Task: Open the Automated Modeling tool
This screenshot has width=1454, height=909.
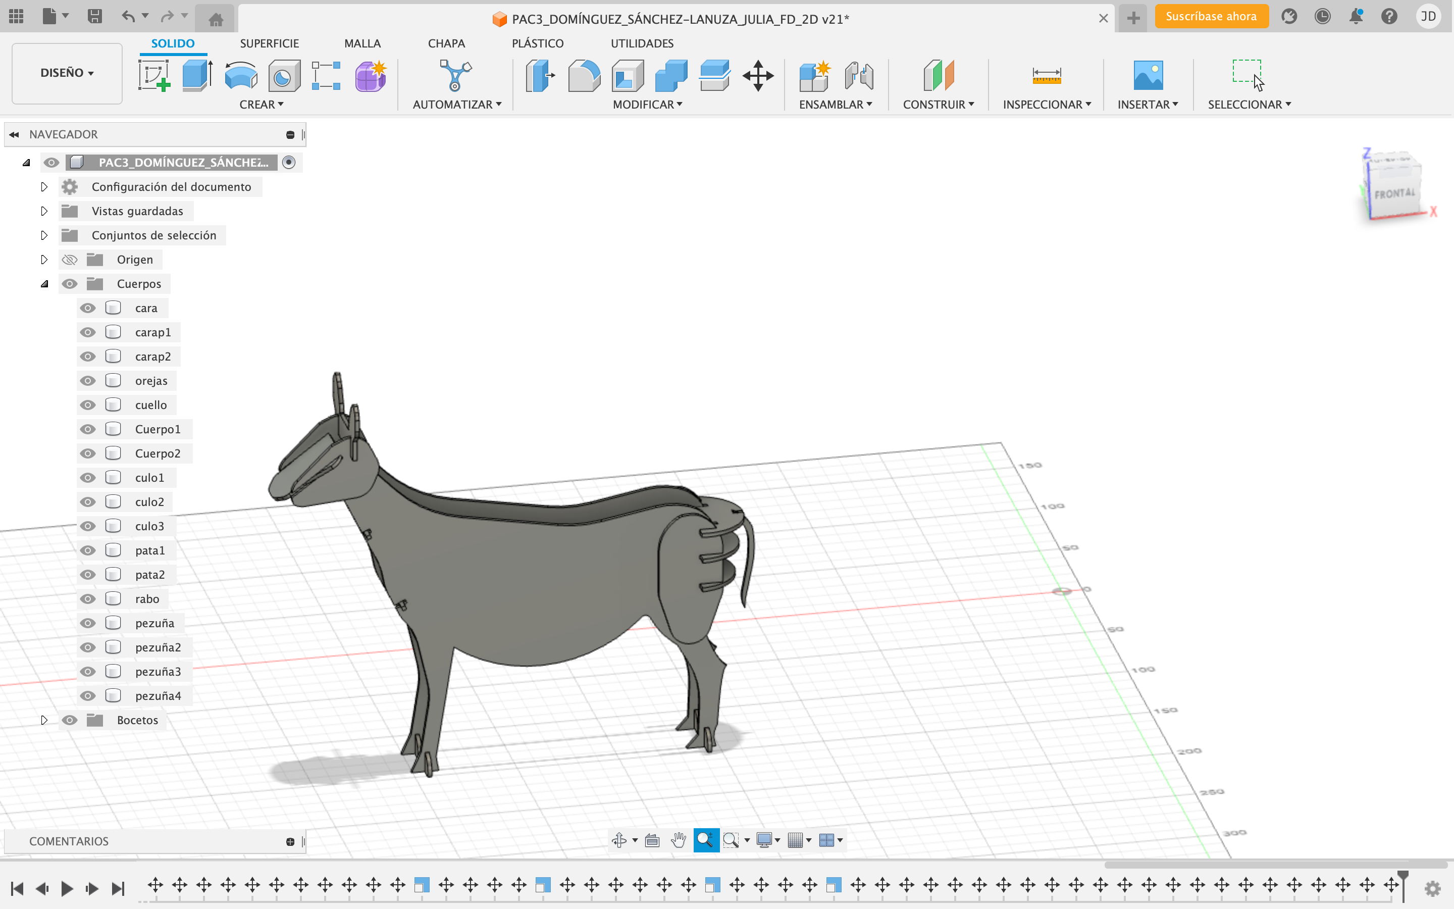Action: point(455,76)
